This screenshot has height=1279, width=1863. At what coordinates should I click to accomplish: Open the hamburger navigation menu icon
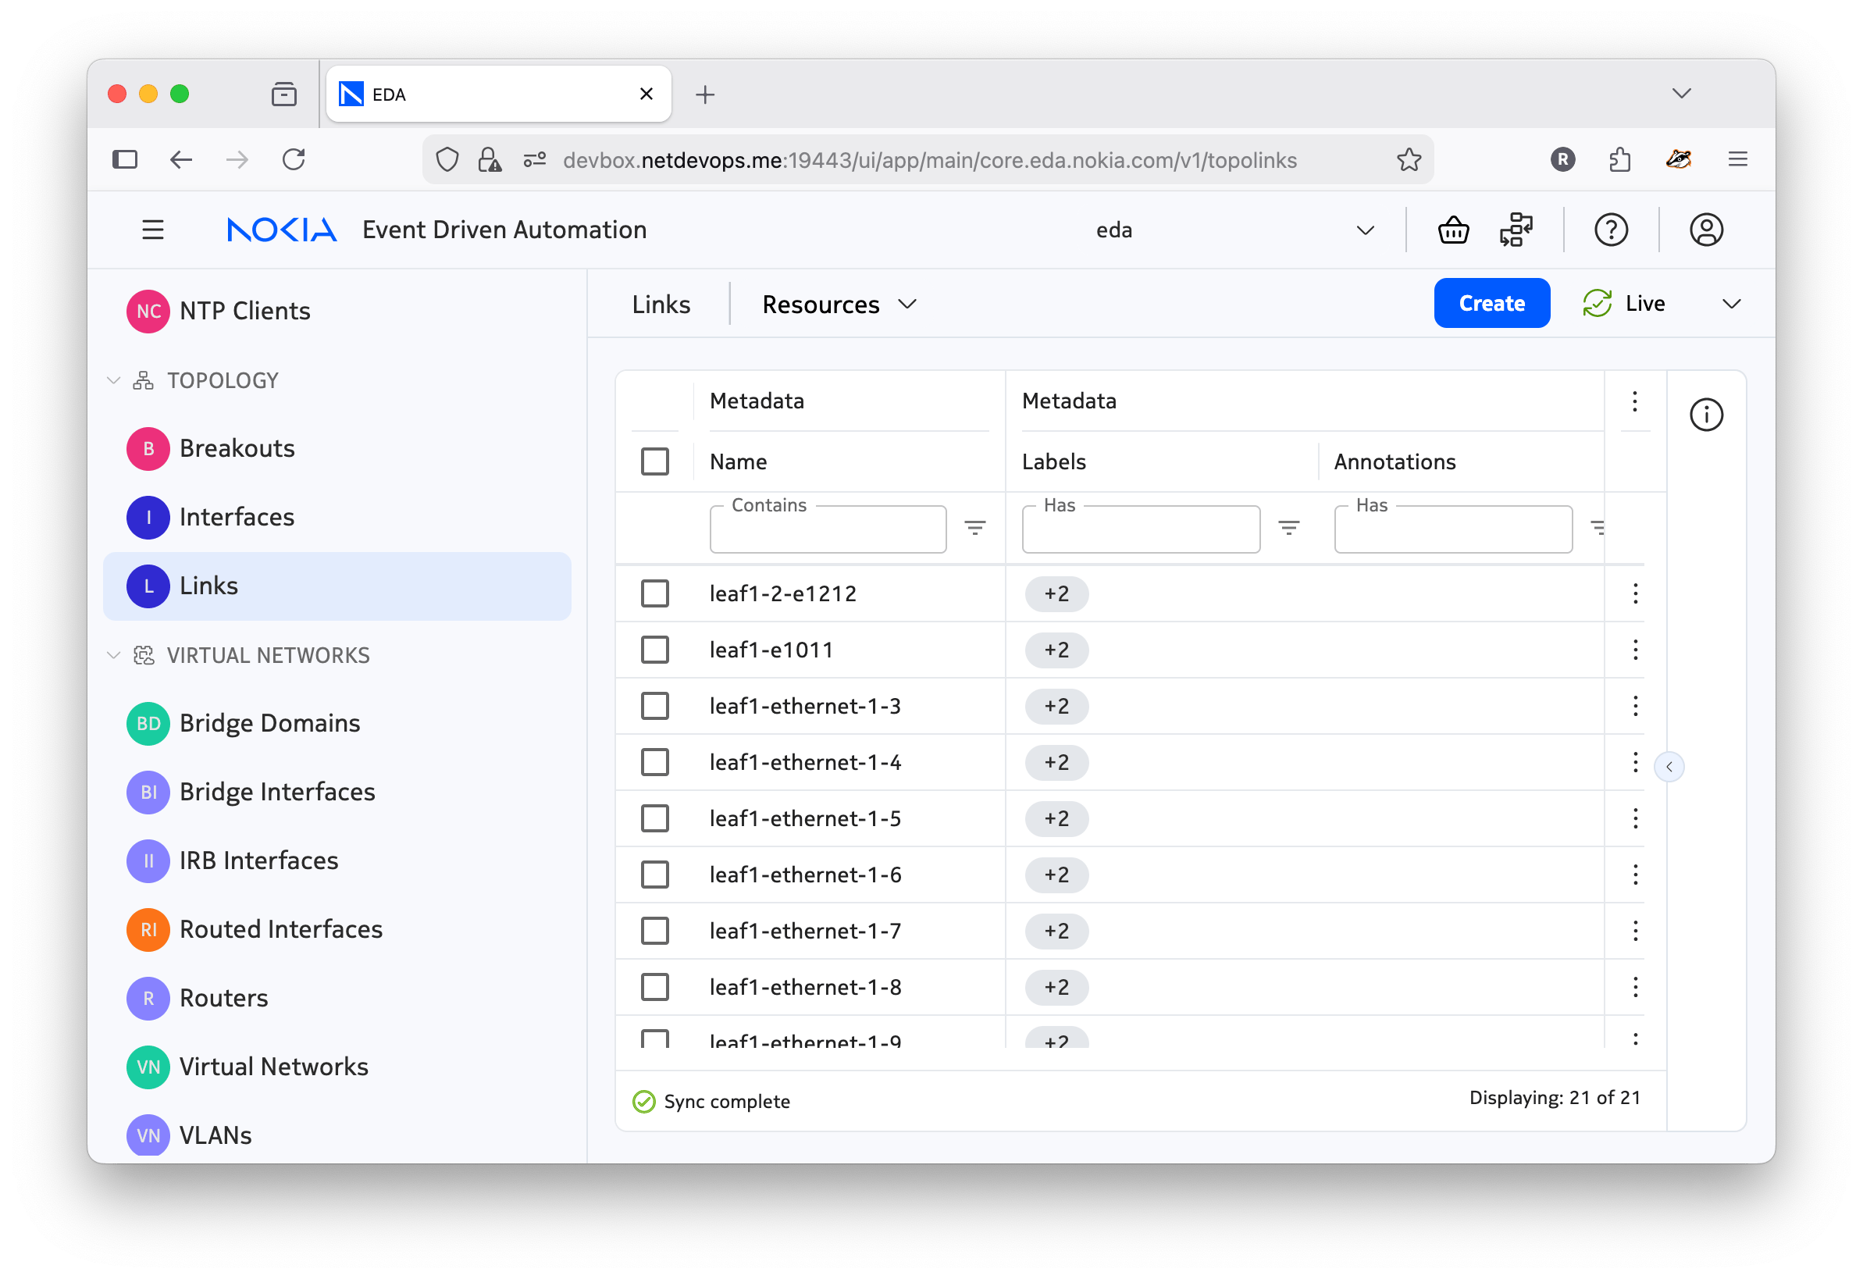coord(152,230)
